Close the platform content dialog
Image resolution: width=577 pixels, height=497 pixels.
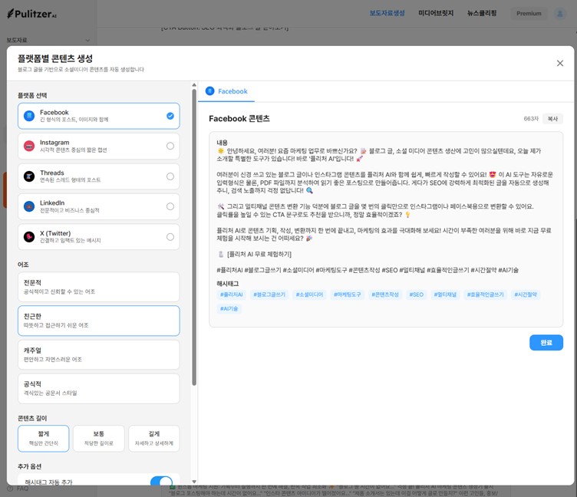pos(559,63)
